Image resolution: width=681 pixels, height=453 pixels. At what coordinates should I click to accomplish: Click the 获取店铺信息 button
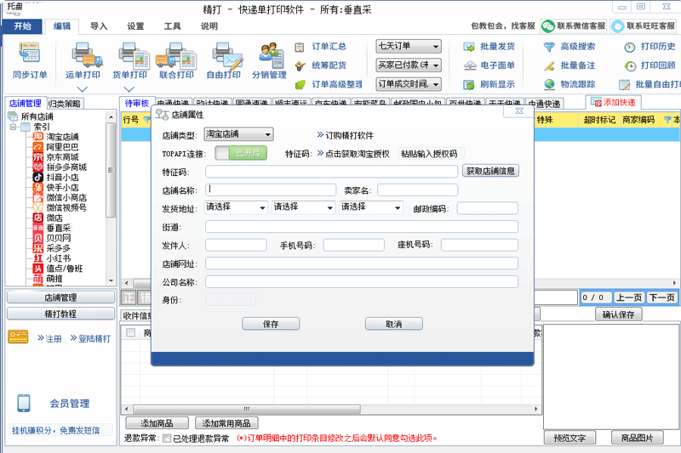(490, 171)
